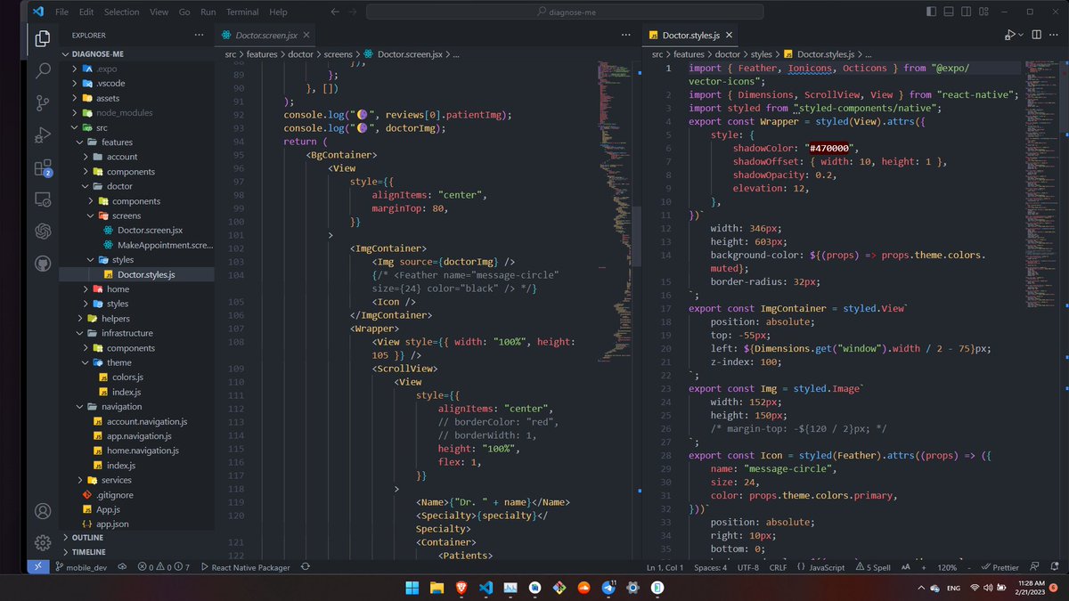The image size is (1069, 601).
Task: Toggle word wrap spell indicator showing 5 Spell
Action: [874, 566]
